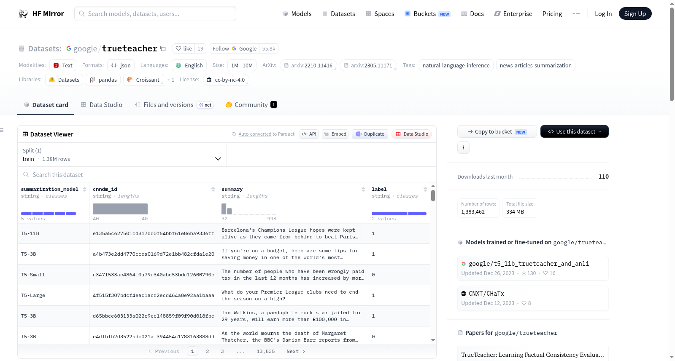
Task: Click the Dataset Viewer table icon
Action: point(25,134)
